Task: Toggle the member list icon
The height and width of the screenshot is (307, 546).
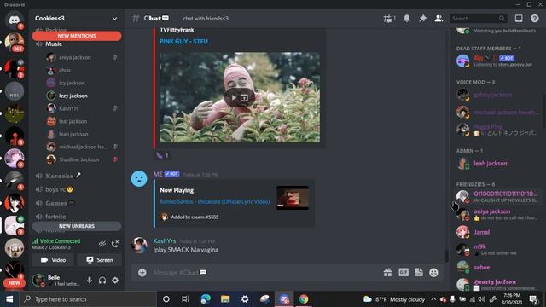Action: click(x=439, y=19)
